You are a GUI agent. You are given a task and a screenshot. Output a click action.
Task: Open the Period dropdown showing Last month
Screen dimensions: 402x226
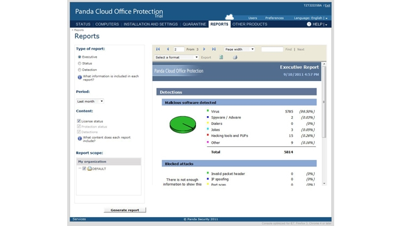coord(90,101)
